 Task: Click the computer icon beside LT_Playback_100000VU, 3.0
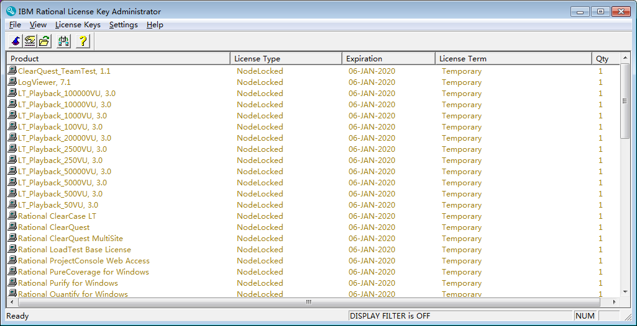12,93
